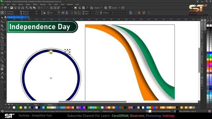Select the Arc shape mode button

(79, 13)
